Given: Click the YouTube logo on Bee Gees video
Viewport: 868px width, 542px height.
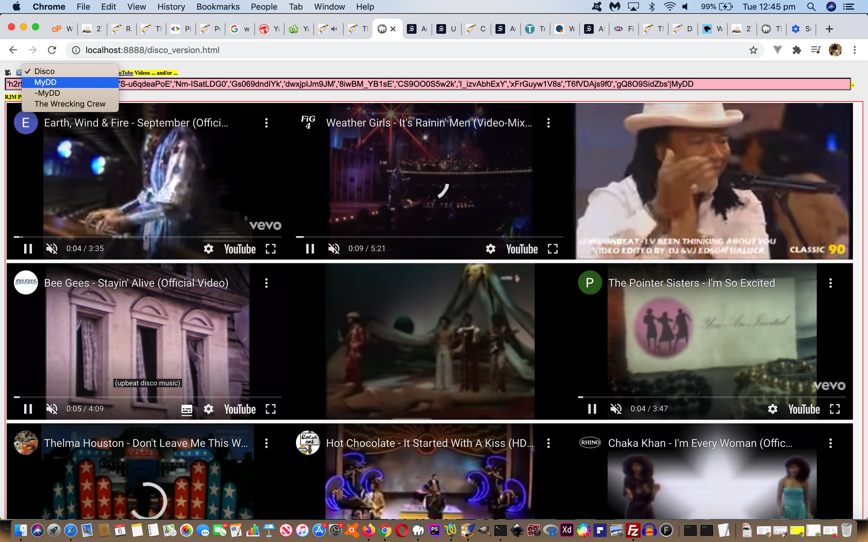Looking at the screenshot, I should [x=240, y=409].
